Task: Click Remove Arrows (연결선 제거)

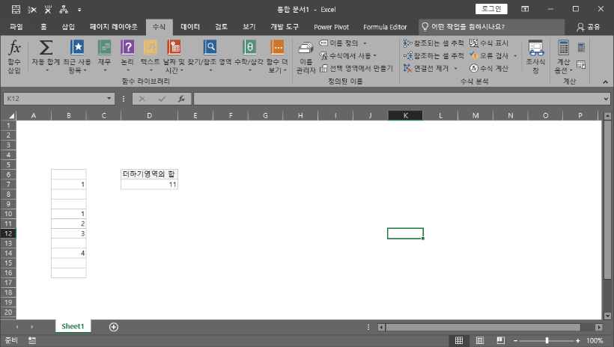Action: tap(426, 68)
